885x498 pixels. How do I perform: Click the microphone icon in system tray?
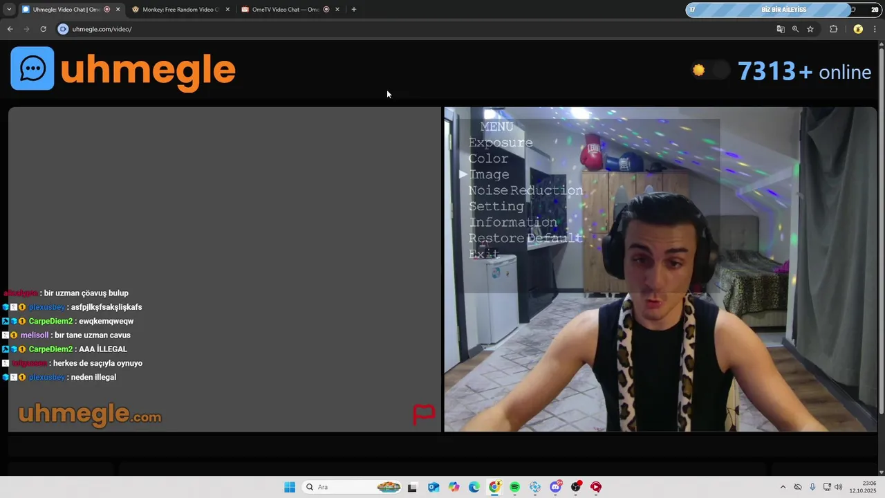coord(812,487)
